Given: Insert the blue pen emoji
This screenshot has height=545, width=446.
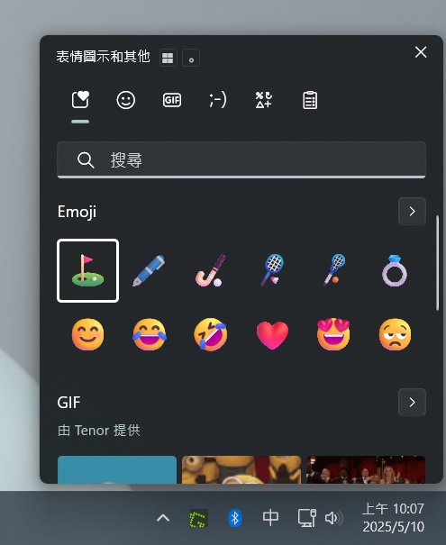Looking at the screenshot, I should (x=150, y=270).
